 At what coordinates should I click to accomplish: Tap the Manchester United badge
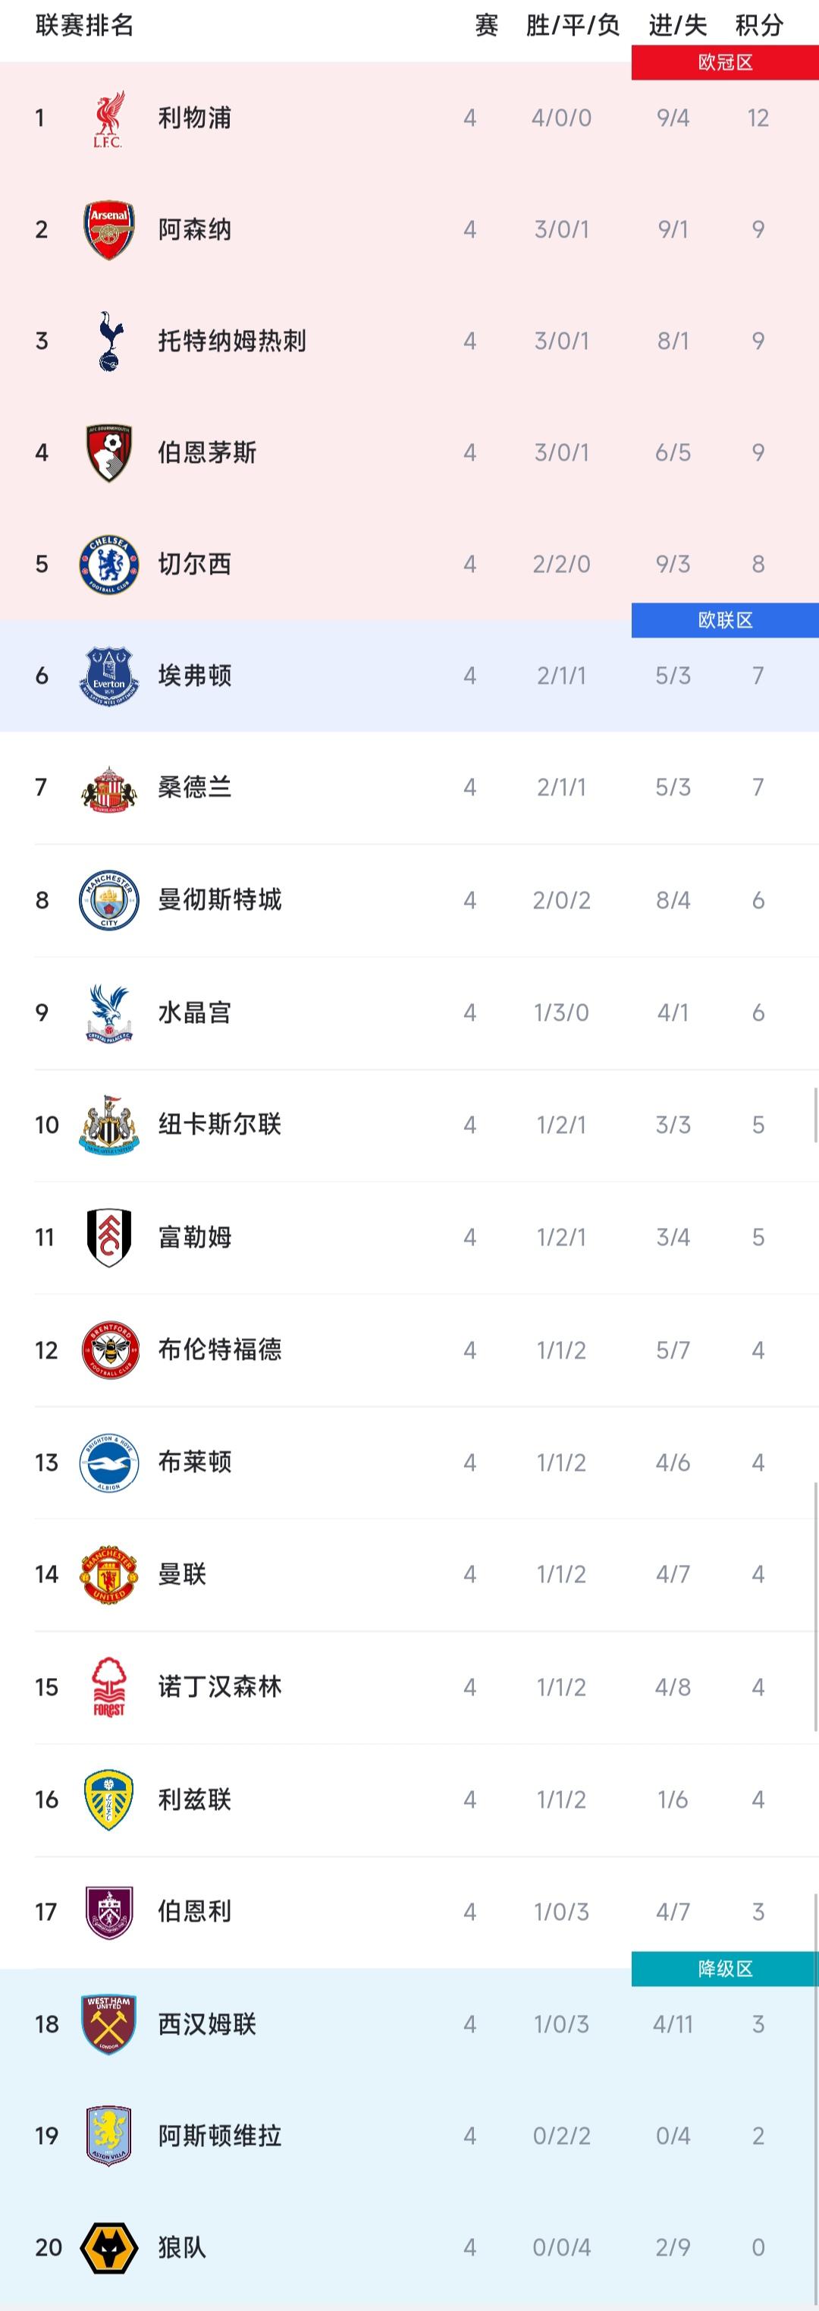(x=108, y=1575)
